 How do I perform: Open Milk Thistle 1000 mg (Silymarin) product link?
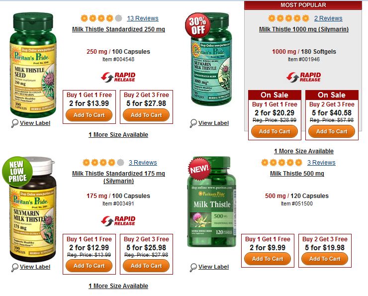[x=304, y=29]
